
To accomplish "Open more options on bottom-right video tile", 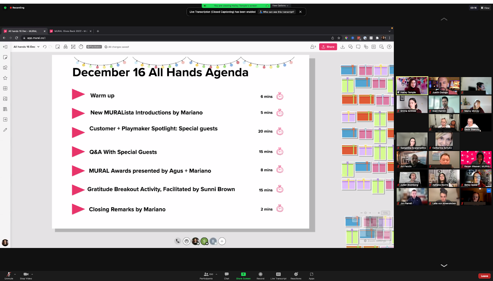I will 489,191.
